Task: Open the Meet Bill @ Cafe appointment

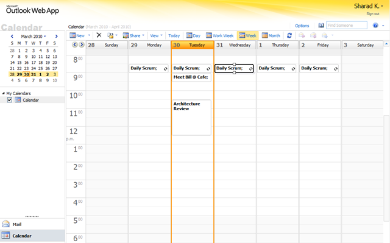Action: pyautogui.click(x=191, y=77)
